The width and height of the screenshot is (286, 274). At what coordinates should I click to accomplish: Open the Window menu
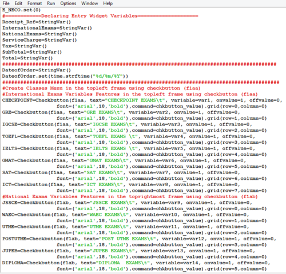[90, 3]
